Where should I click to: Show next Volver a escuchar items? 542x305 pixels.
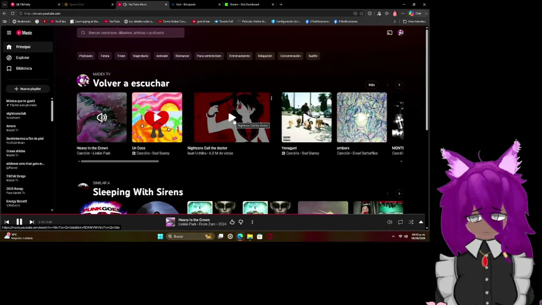click(x=399, y=85)
